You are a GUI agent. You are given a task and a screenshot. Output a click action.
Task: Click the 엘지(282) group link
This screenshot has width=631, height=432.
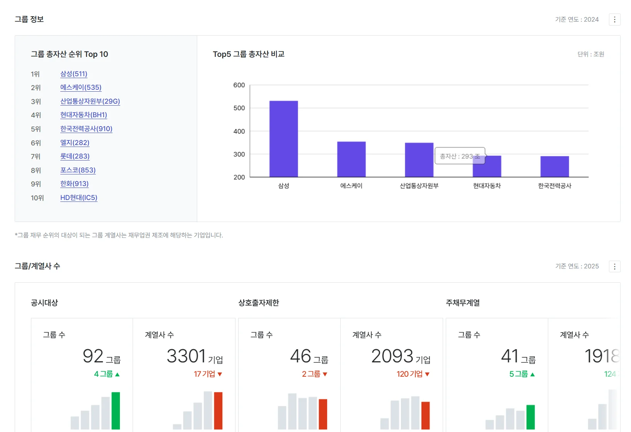(x=75, y=143)
